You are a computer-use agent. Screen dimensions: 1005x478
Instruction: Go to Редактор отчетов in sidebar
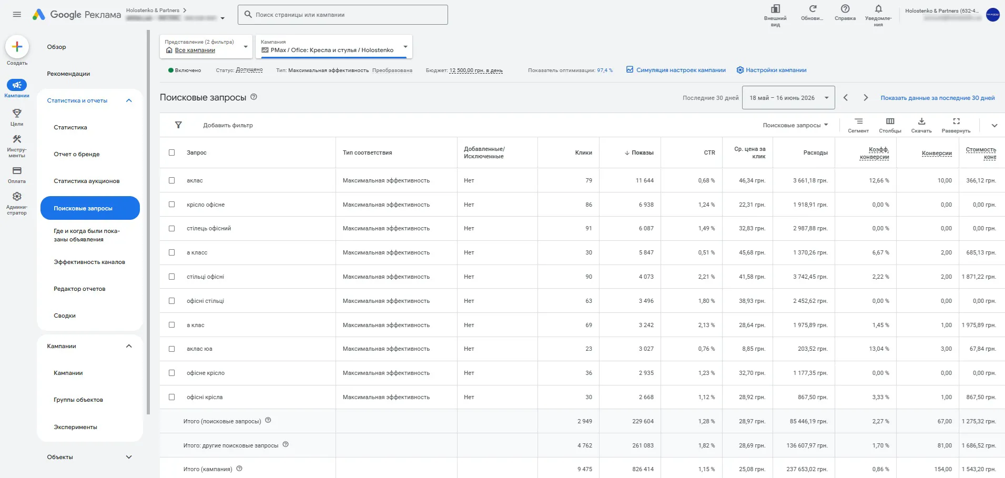[79, 289]
